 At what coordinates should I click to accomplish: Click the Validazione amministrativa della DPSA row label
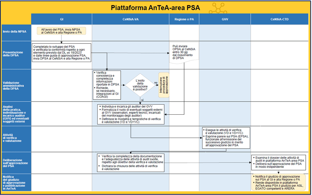click(16, 85)
